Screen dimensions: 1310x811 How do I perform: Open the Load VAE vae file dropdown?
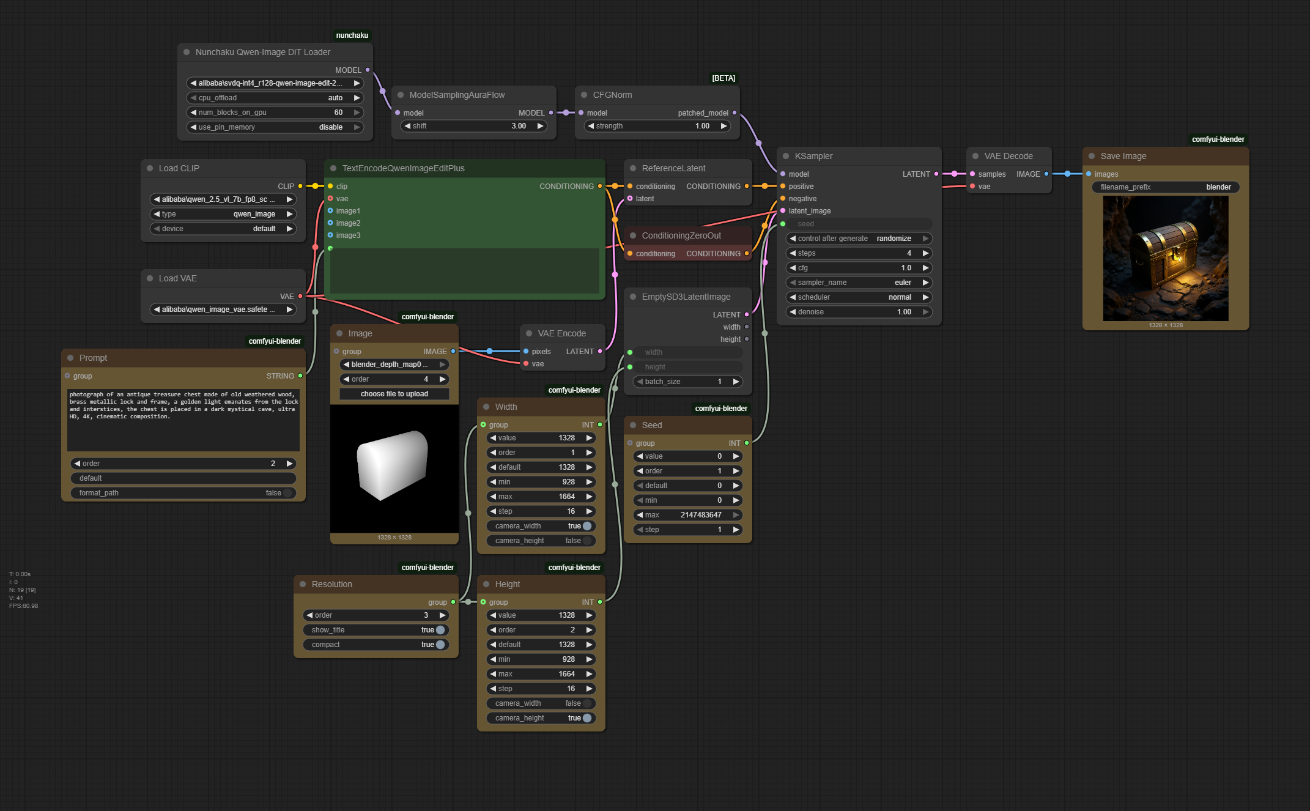[x=223, y=309]
